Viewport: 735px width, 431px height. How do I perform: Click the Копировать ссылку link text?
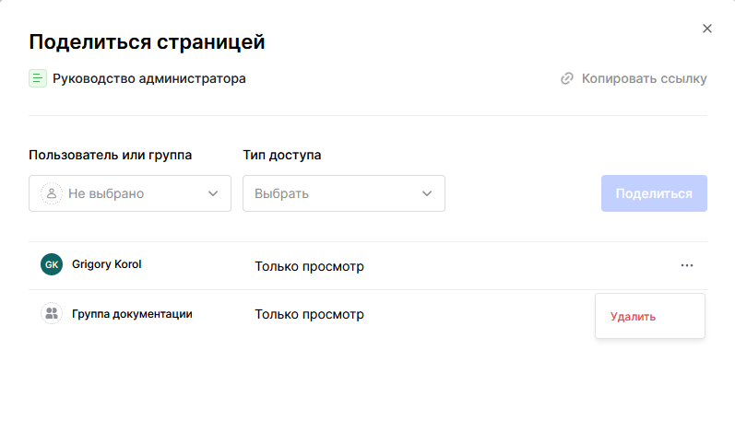pyautogui.click(x=644, y=78)
